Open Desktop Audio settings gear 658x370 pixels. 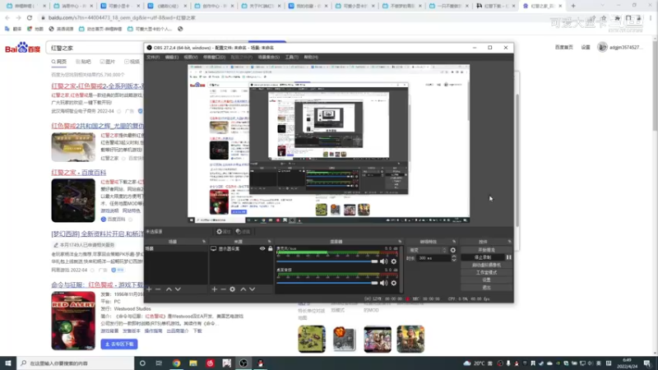tap(394, 283)
